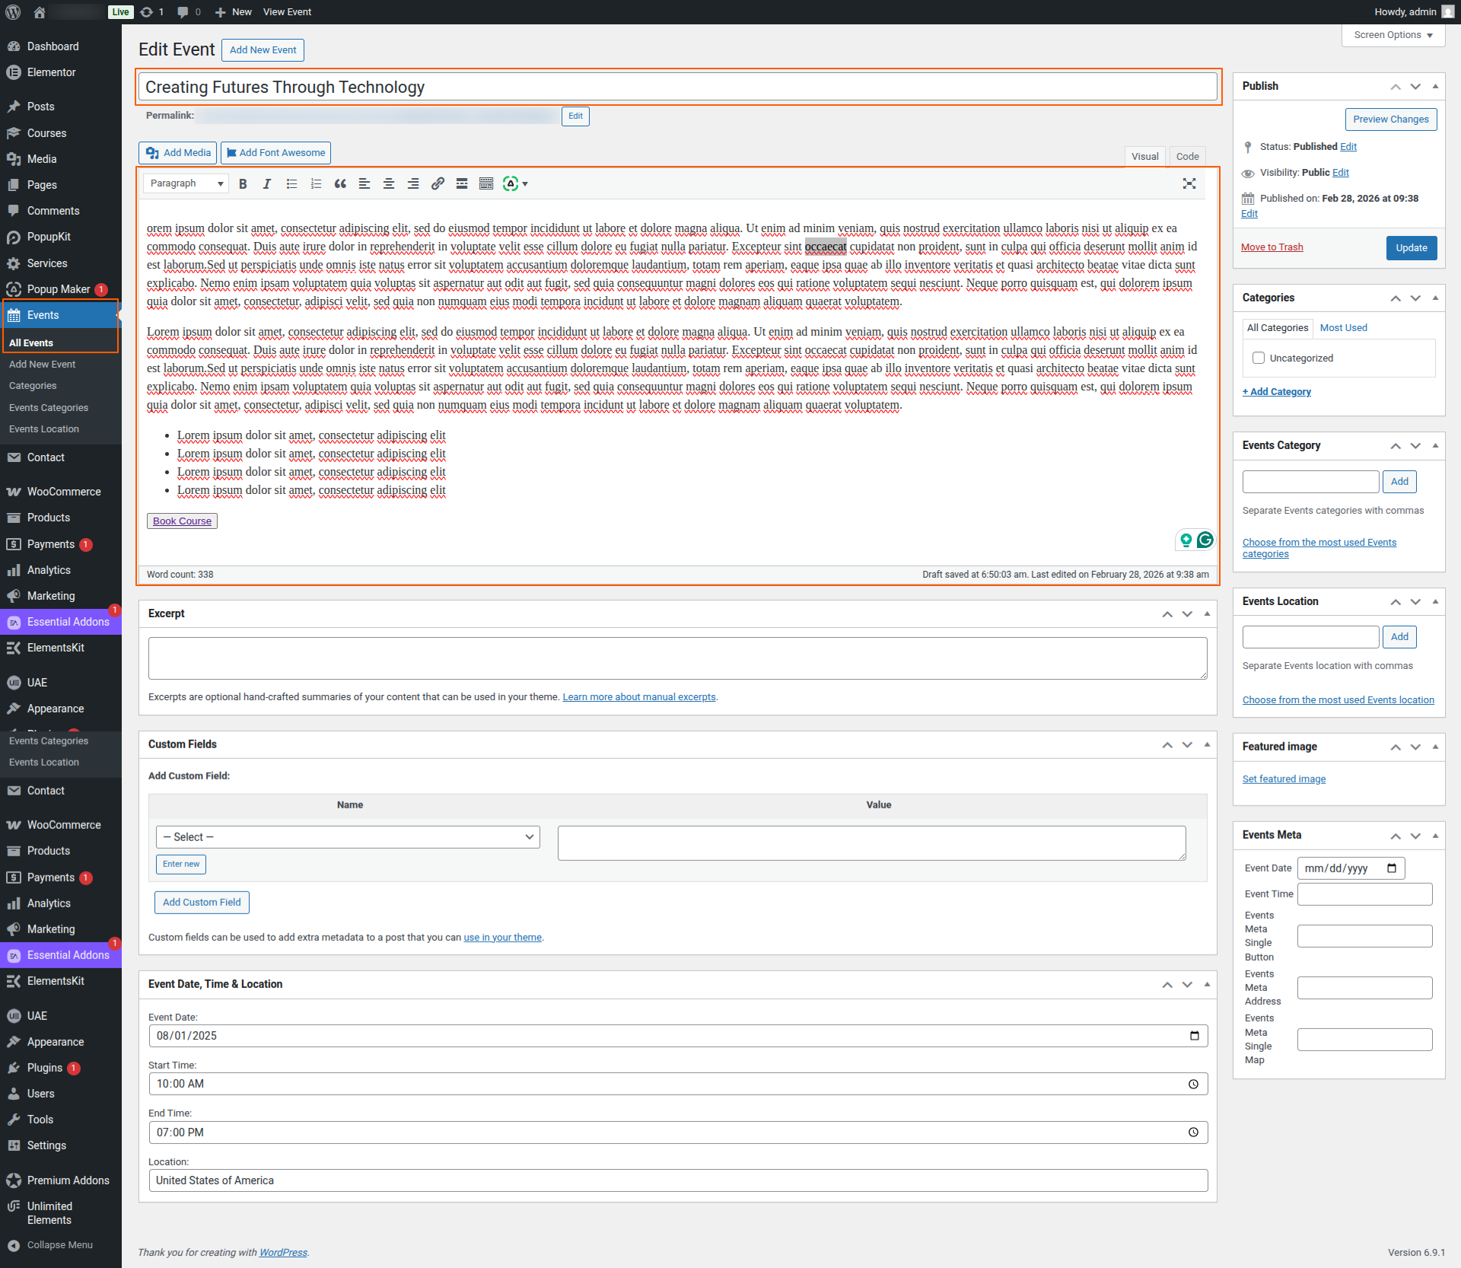
Task: Click the insert link toolbar icon
Action: tap(438, 183)
